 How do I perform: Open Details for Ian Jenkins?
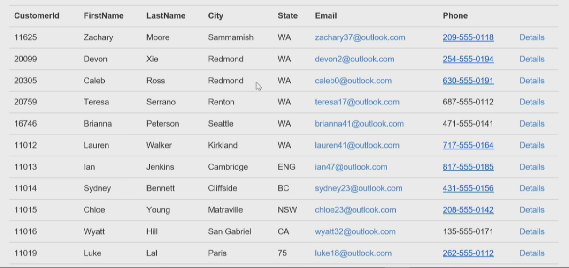(531, 167)
